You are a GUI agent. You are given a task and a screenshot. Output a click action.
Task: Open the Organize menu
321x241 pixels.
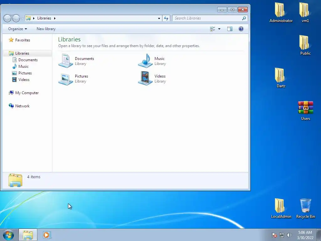coord(18,29)
